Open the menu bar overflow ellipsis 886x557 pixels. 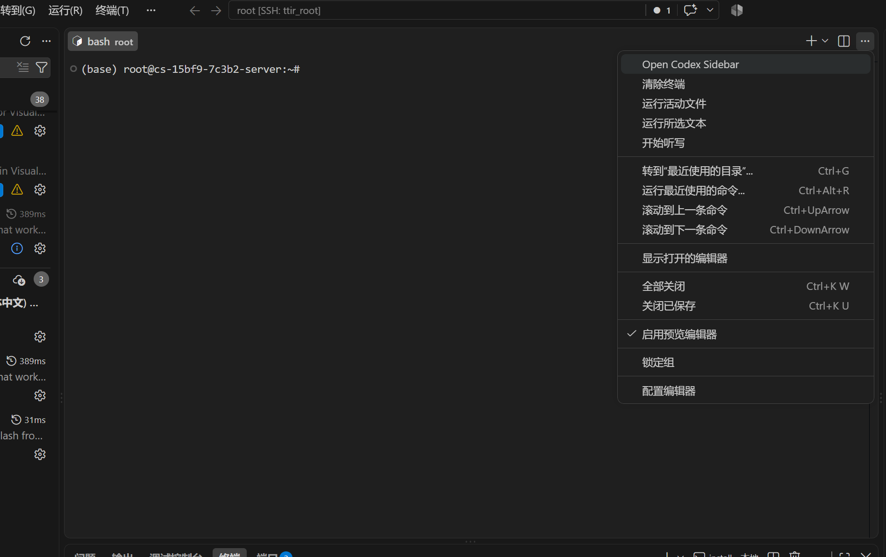pyautogui.click(x=151, y=10)
